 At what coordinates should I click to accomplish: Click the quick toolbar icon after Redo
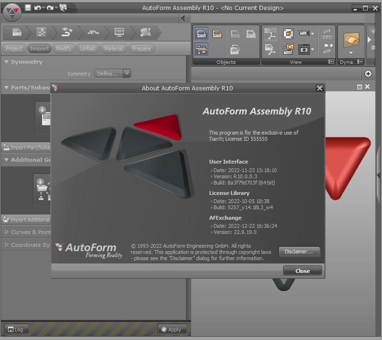click(x=63, y=8)
